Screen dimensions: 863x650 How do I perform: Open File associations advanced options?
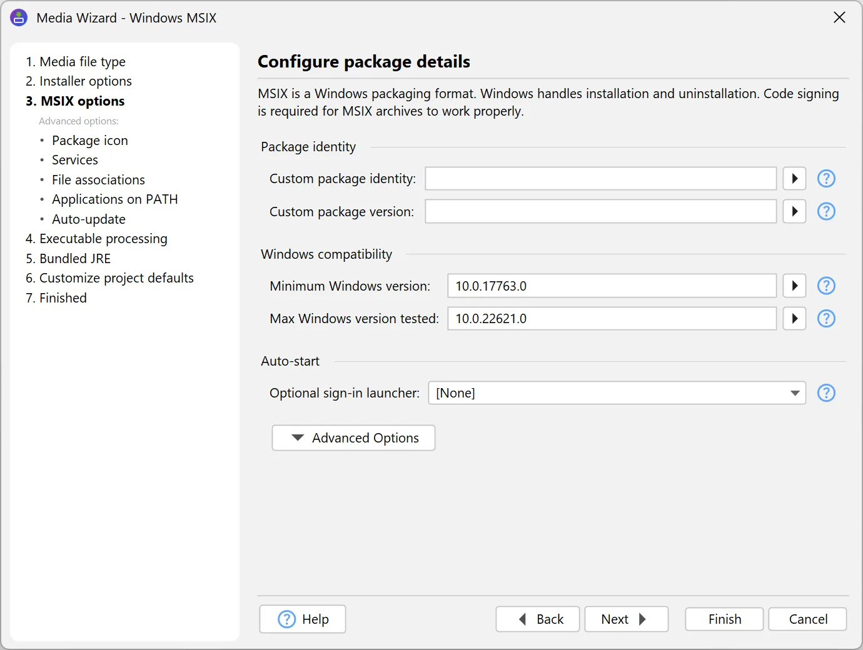click(x=98, y=180)
